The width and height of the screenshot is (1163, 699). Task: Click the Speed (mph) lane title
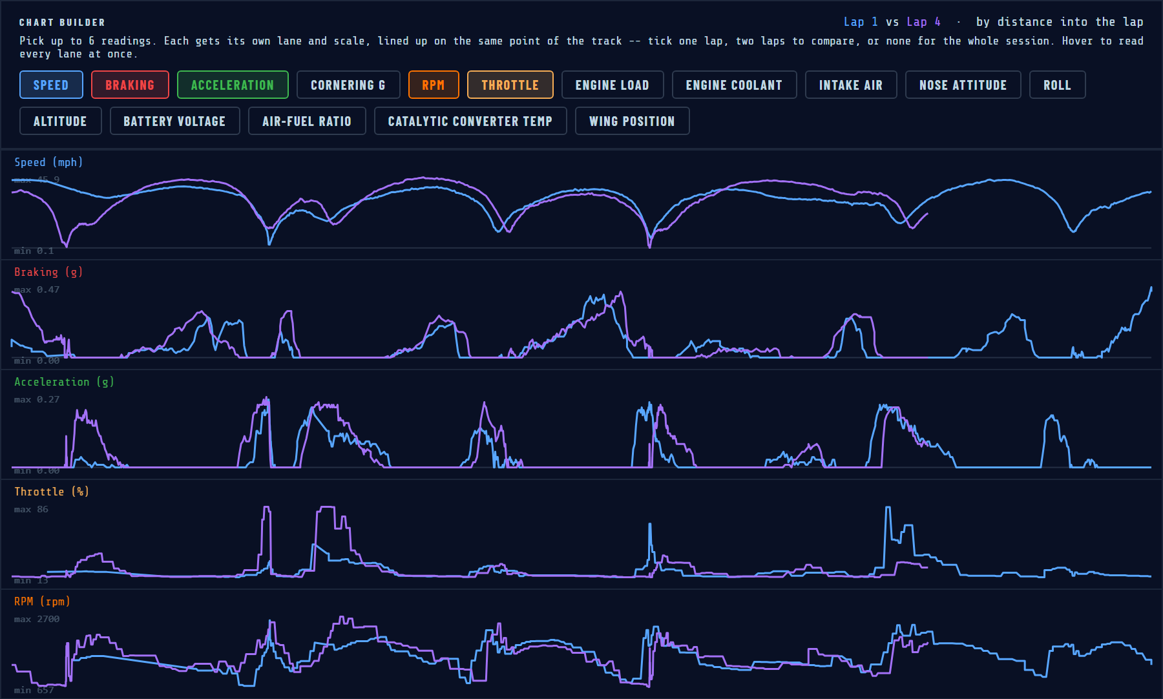click(48, 162)
